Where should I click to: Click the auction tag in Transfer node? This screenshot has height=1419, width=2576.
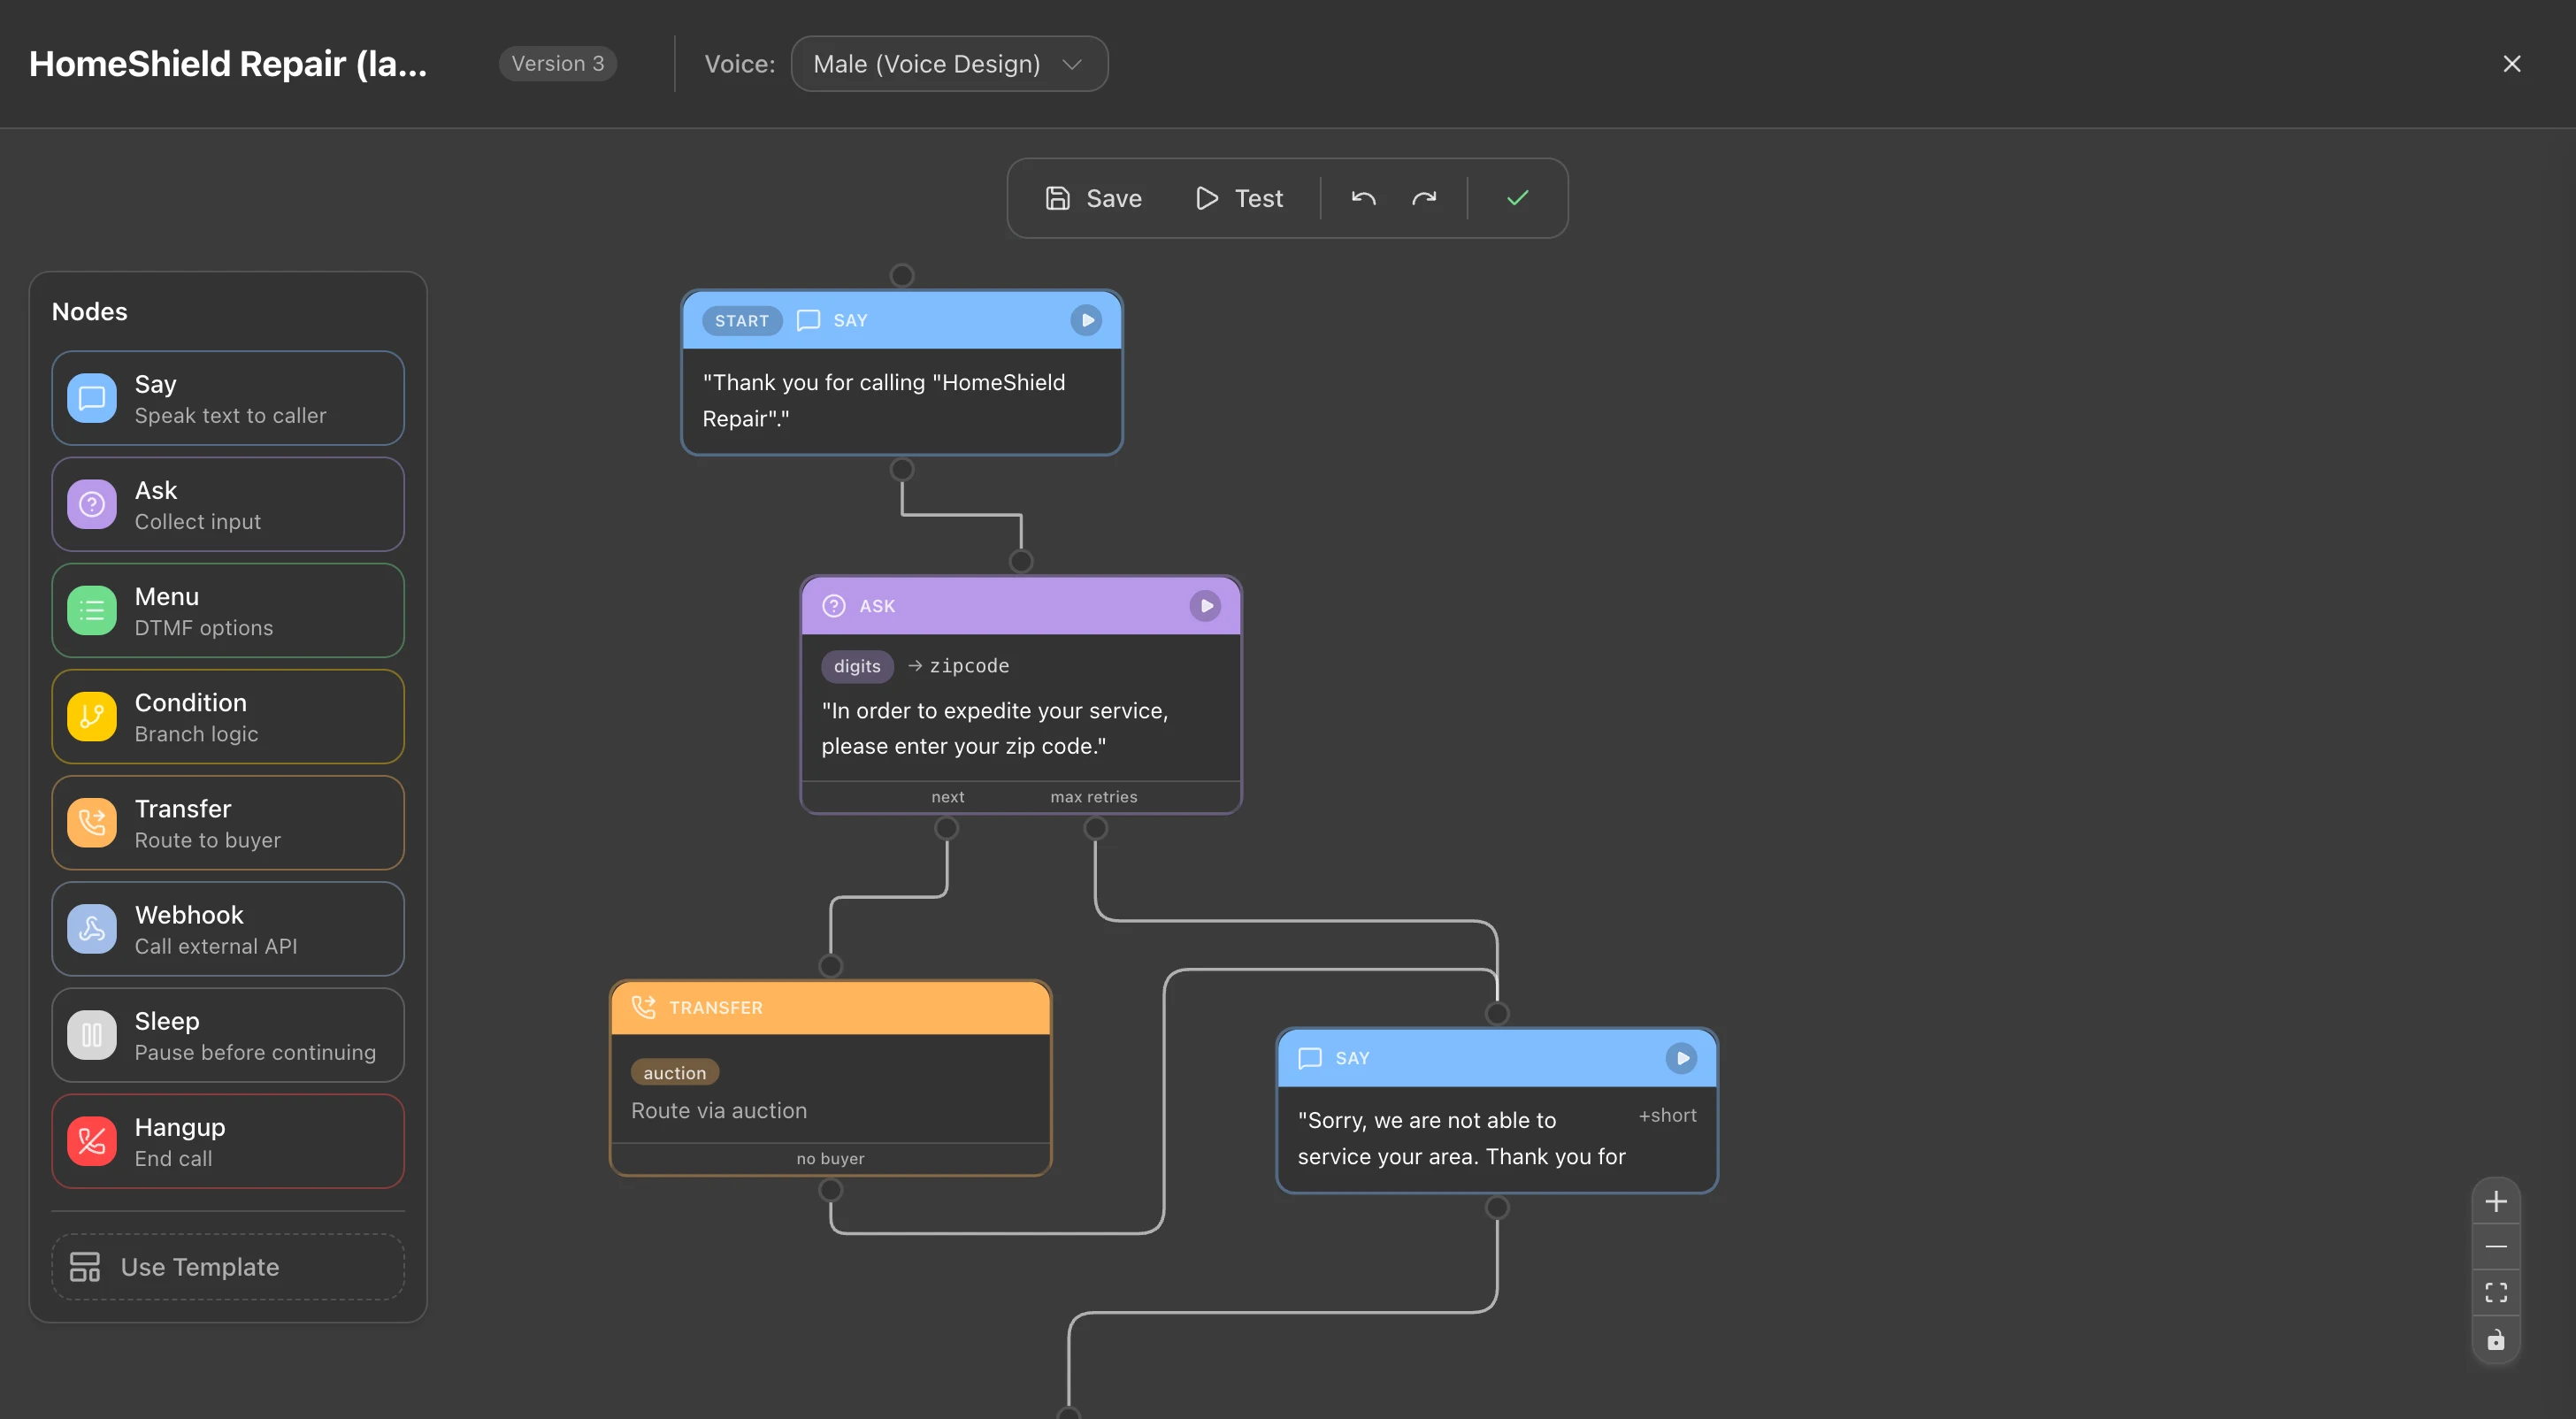pos(675,1072)
